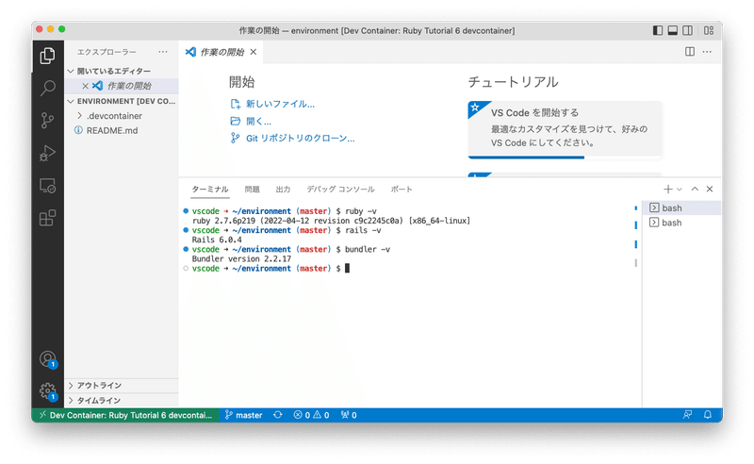
Task: Maximize the panel with chevron up
Action: point(695,190)
